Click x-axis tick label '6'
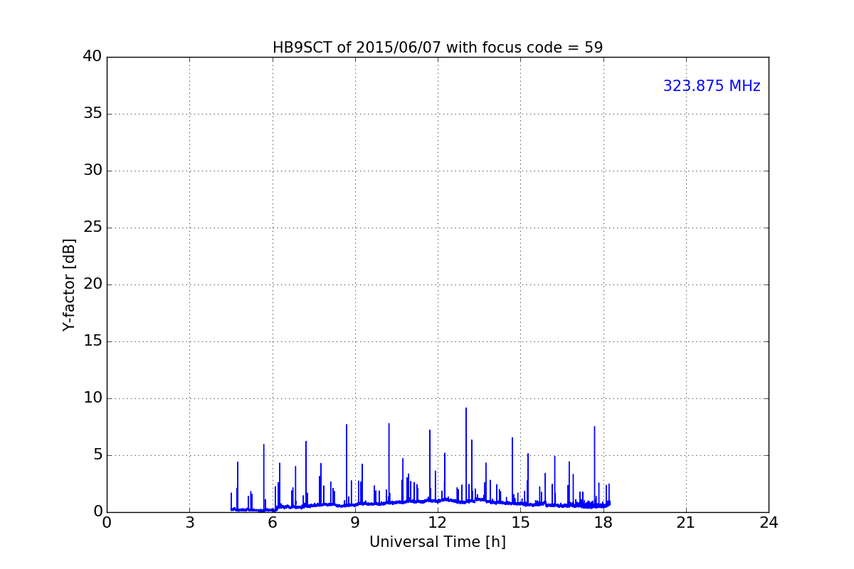 (273, 523)
